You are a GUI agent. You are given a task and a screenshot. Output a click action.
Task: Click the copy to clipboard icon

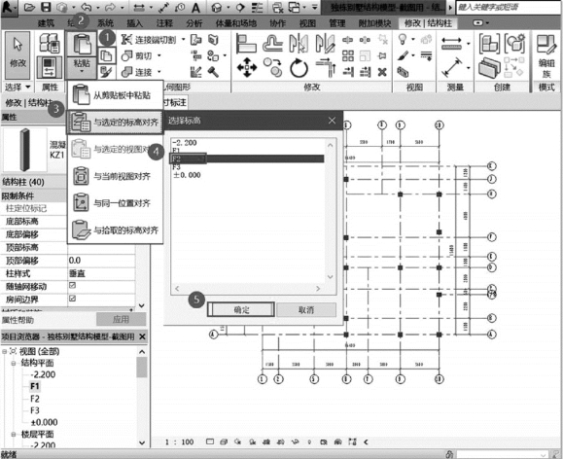107,55
